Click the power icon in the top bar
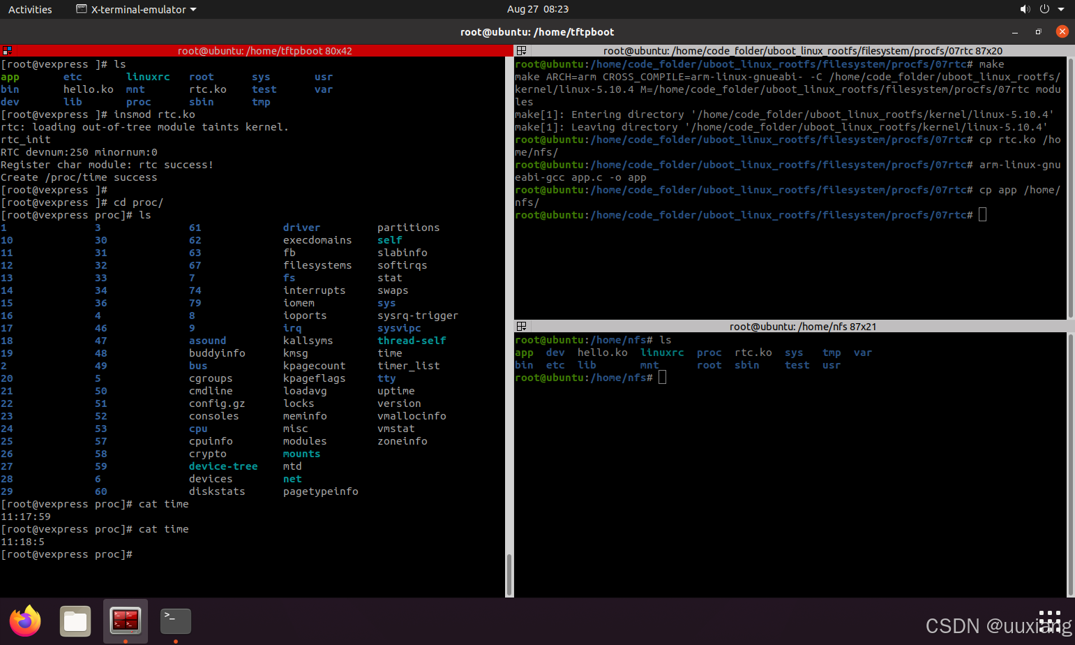 tap(1044, 9)
